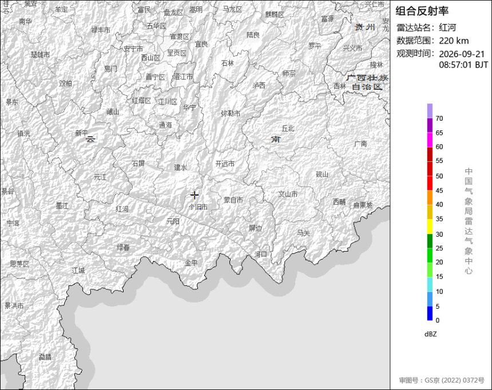
Task: Click the 蒙自市 map label
Action: point(233,200)
